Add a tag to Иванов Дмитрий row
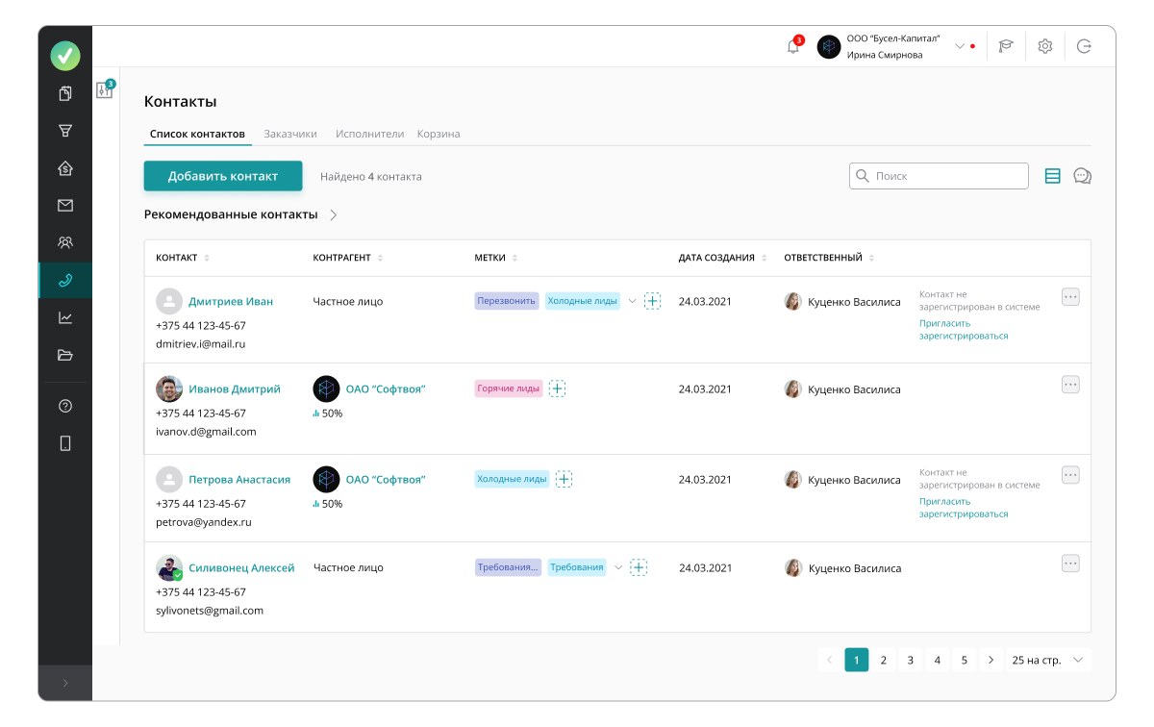This screenshot has height=727, width=1154. point(557,389)
